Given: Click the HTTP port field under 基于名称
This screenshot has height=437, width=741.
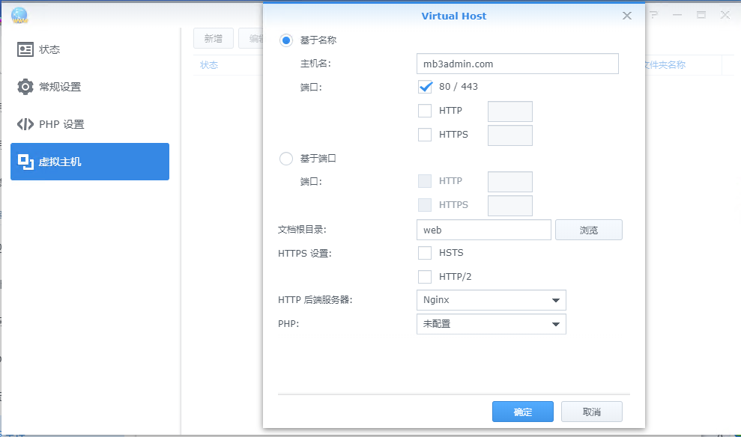Looking at the screenshot, I should pos(510,111).
